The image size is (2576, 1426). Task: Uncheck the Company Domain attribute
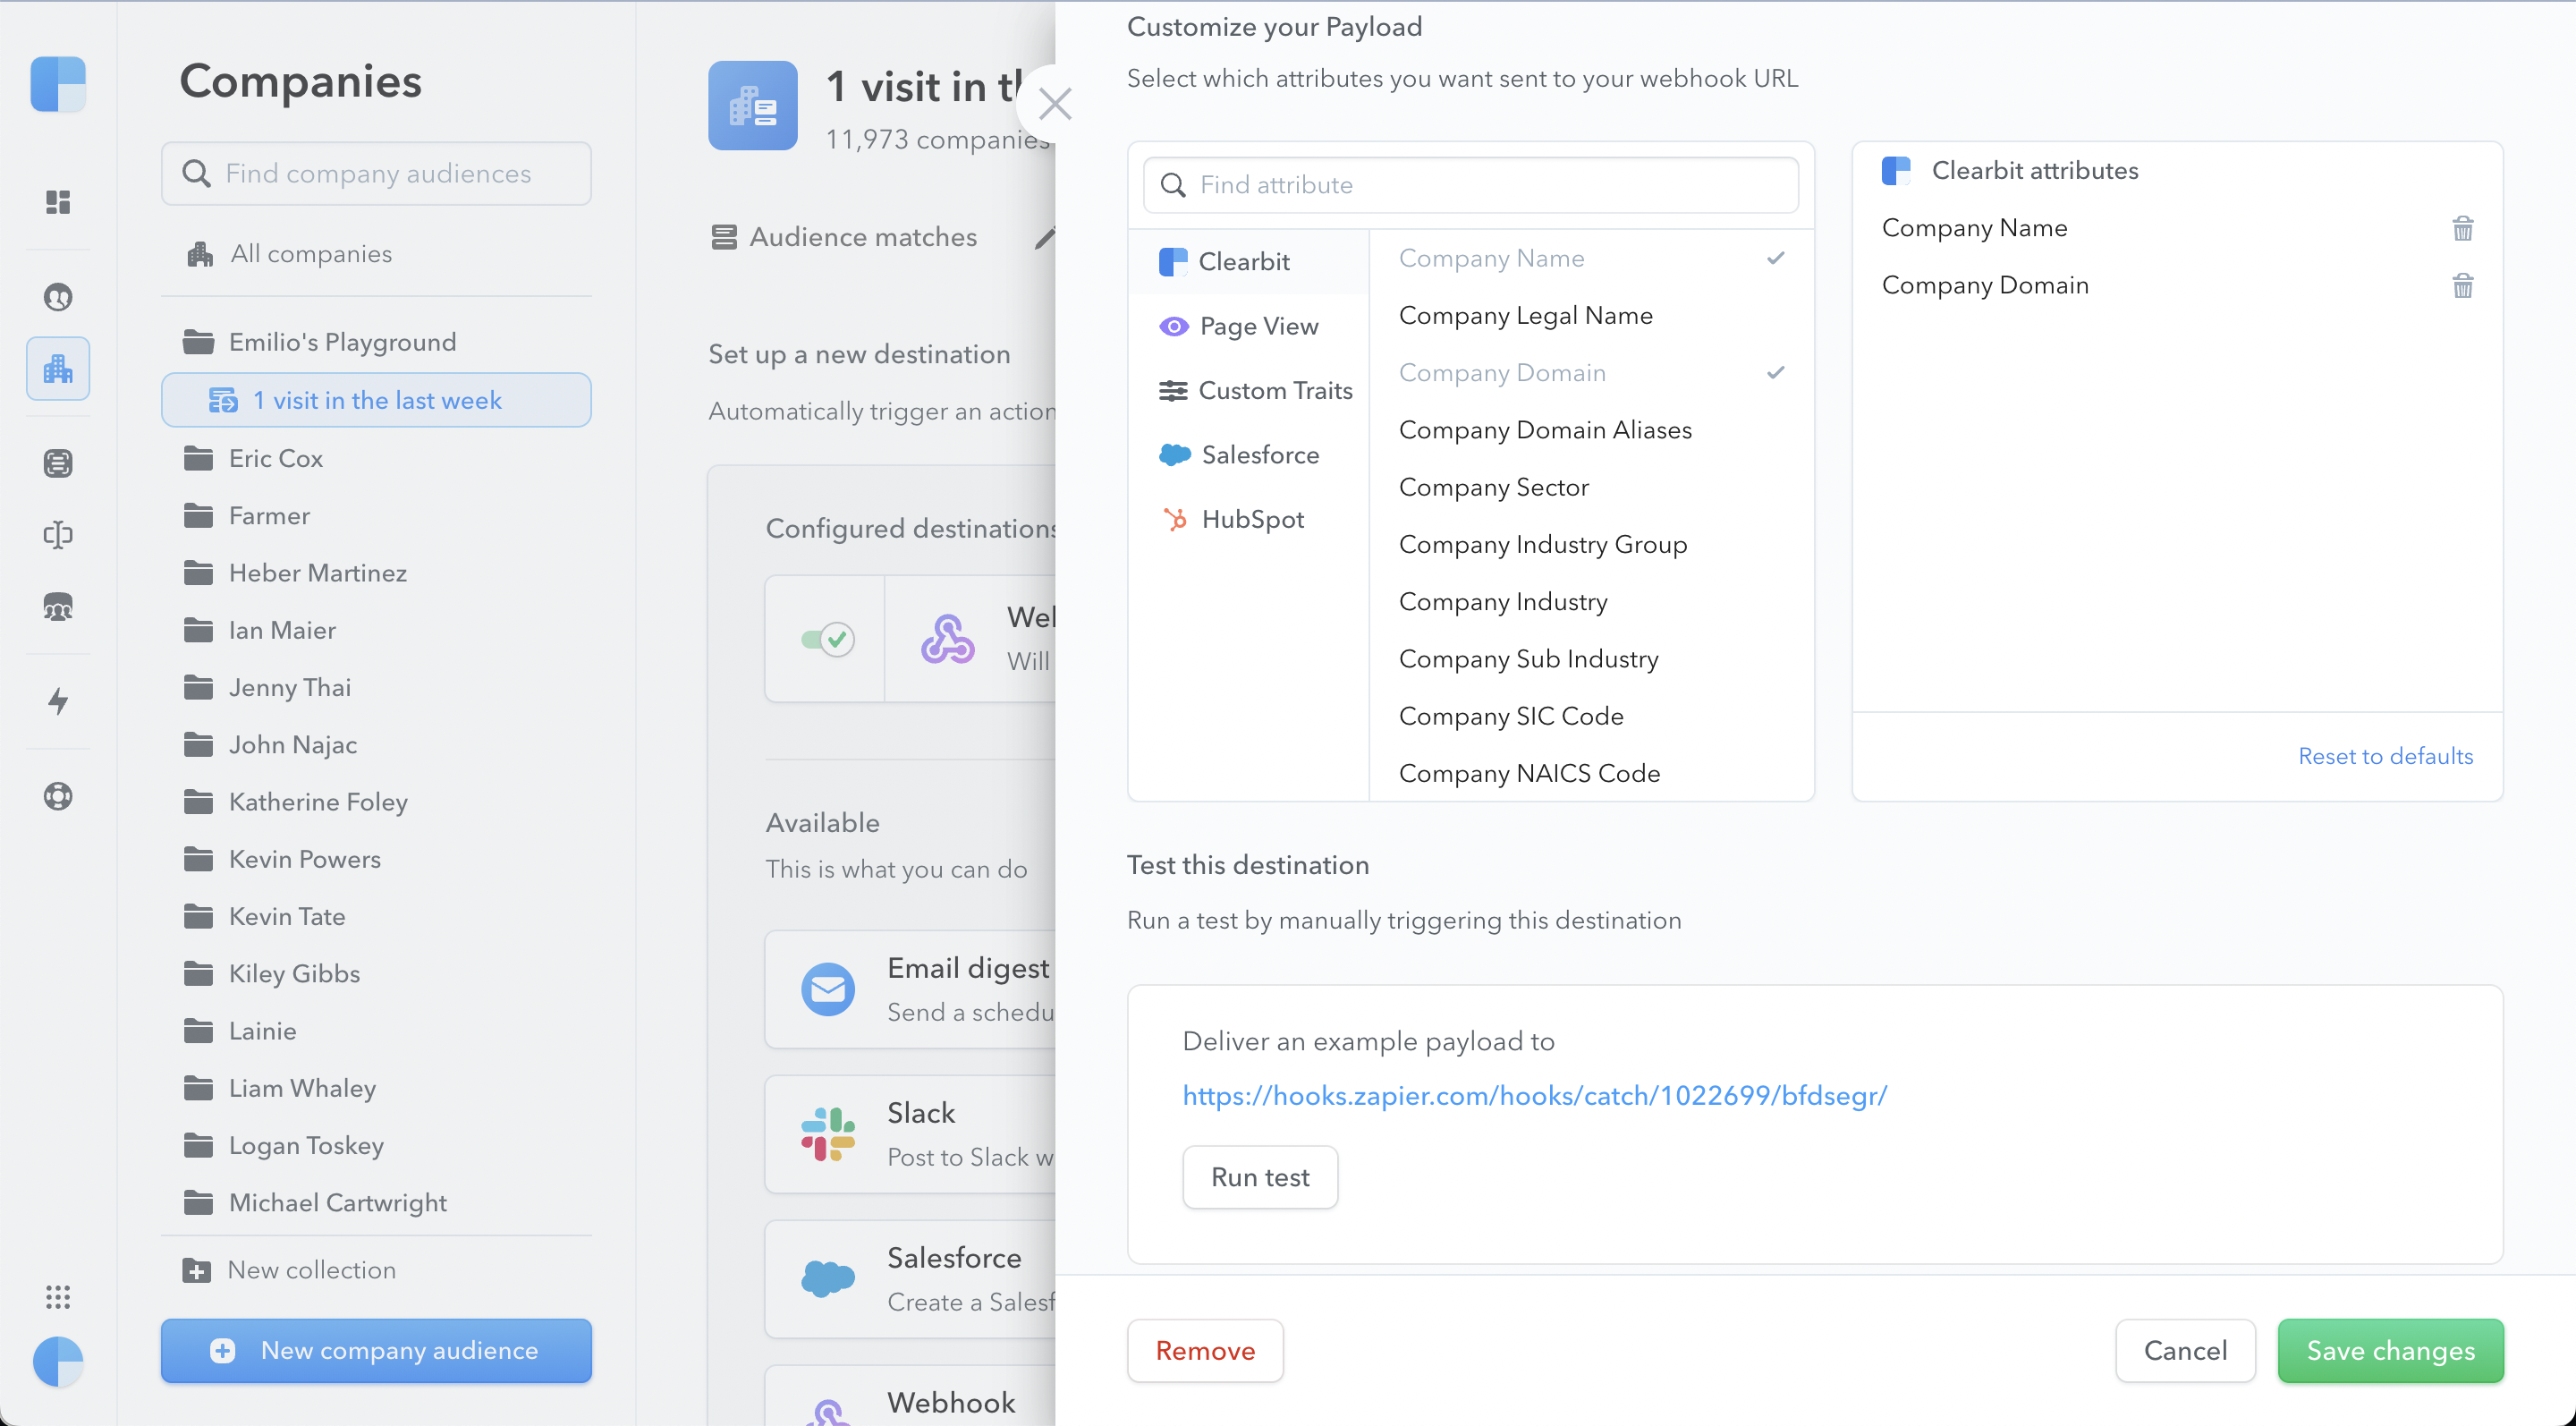click(1590, 373)
